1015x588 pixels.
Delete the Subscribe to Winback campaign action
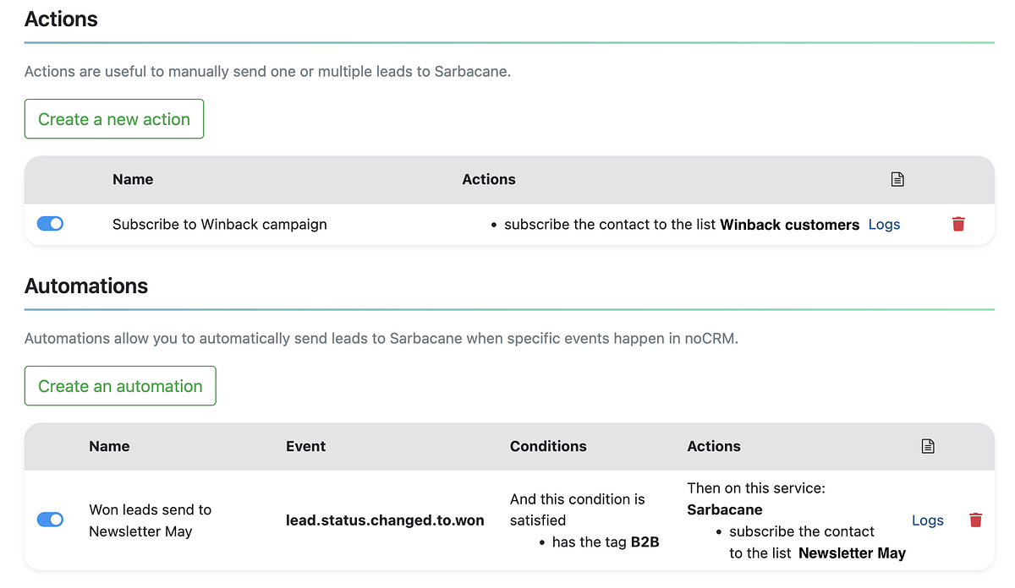[x=958, y=224]
